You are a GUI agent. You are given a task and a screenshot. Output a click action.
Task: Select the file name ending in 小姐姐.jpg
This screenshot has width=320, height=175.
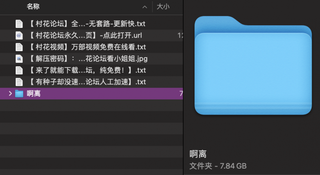click(88, 59)
